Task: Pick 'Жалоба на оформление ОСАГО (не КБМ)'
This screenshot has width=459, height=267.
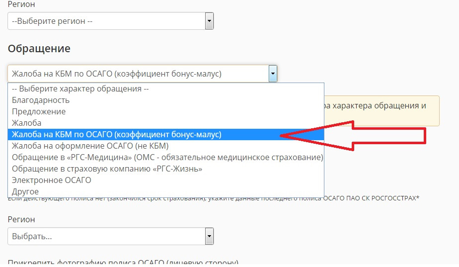Action: (166, 146)
